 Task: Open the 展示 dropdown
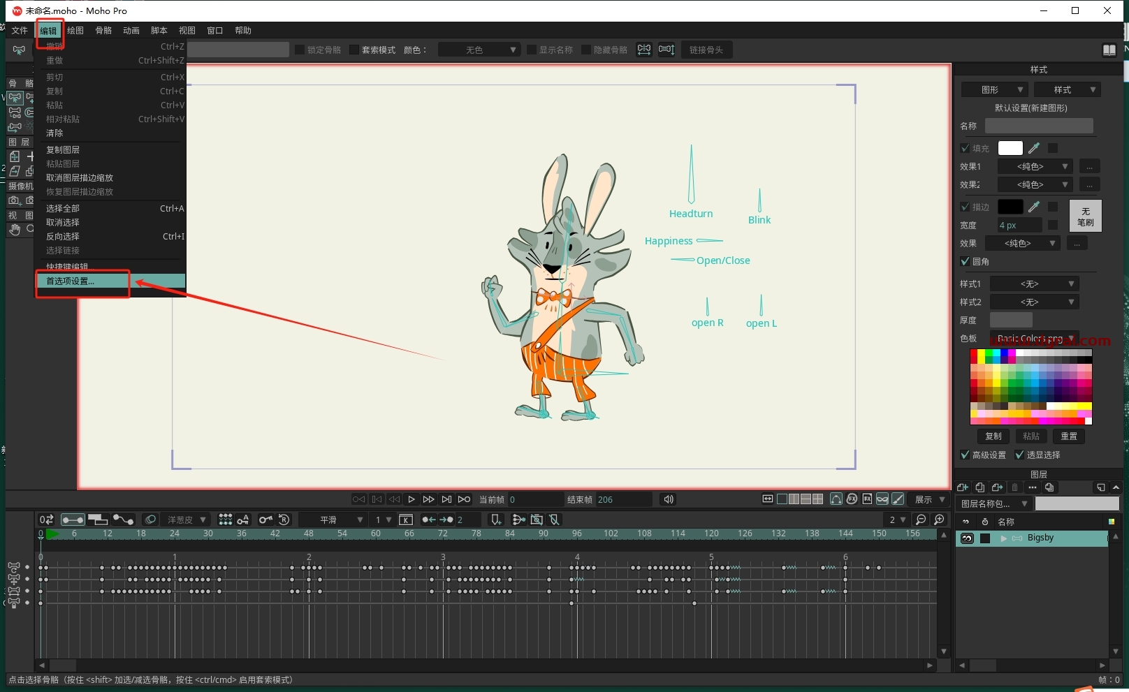click(x=929, y=499)
